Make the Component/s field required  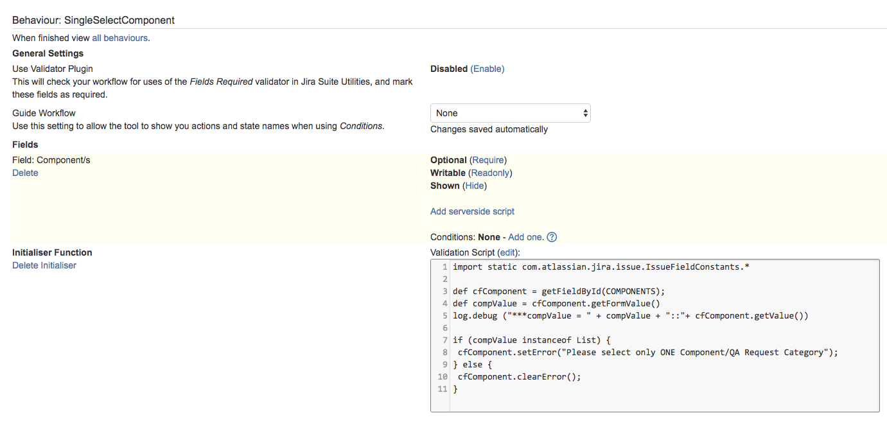point(488,160)
